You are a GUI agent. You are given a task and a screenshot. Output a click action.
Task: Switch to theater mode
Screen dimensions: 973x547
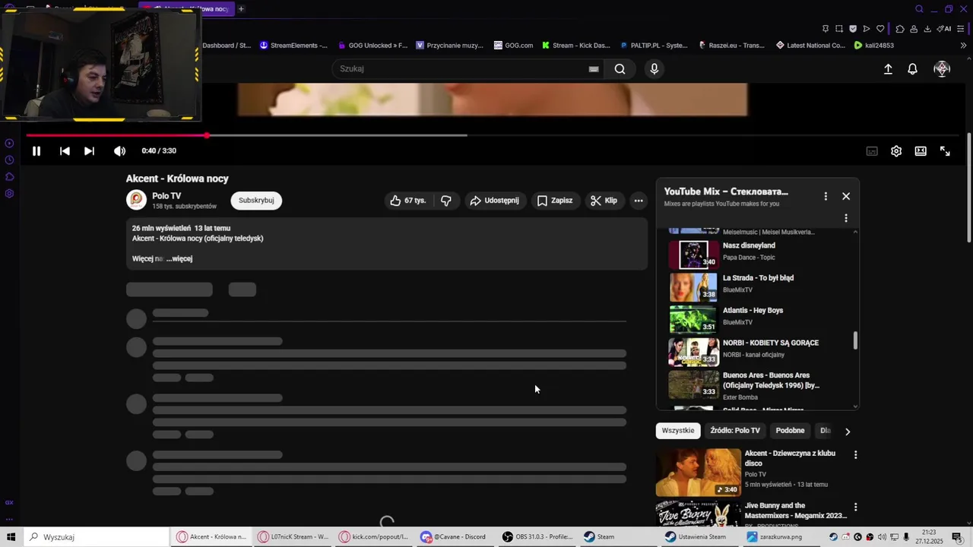pyautogui.click(x=921, y=151)
